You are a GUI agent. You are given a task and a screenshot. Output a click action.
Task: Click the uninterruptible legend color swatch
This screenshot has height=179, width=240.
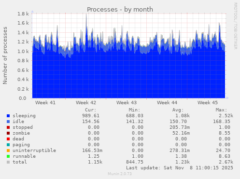pyautogui.click(x=8, y=151)
